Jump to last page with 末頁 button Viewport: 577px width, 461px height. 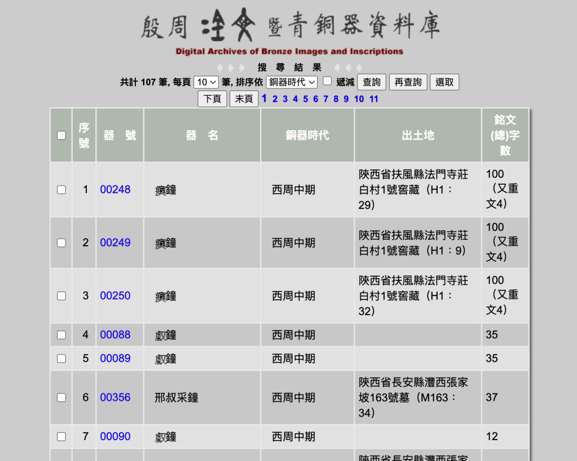tap(244, 99)
